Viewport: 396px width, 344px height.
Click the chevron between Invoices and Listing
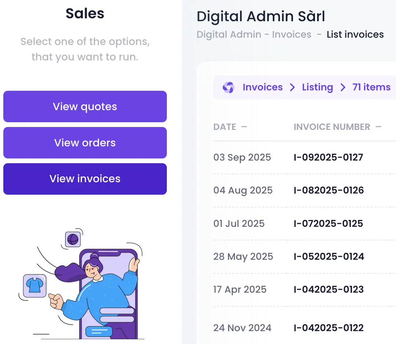292,87
